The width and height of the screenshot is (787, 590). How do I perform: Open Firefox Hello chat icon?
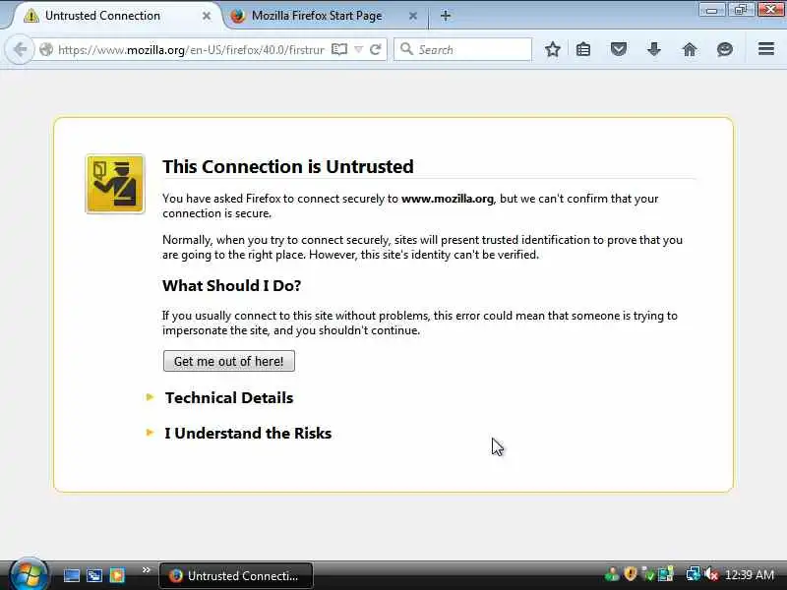(725, 49)
